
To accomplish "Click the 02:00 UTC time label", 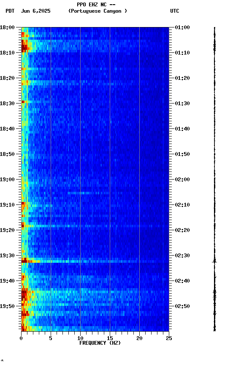I will [182, 180].
